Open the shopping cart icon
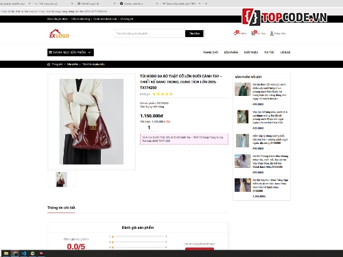343x257 pixels. tap(253, 34)
